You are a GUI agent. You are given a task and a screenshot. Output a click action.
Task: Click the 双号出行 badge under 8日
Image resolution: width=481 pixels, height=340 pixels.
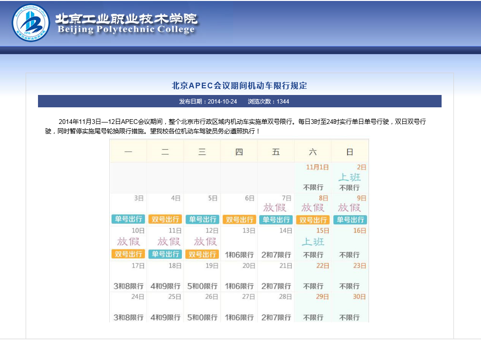(x=313, y=220)
